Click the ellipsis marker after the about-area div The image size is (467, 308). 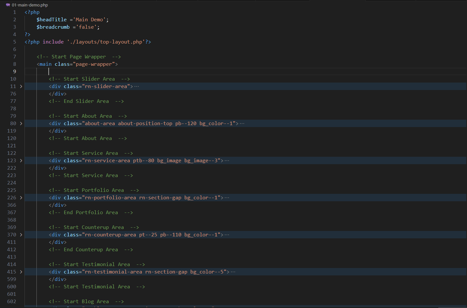[242, 124]
